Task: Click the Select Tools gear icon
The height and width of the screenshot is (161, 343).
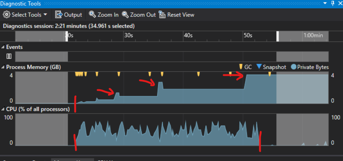Action: 7,15
